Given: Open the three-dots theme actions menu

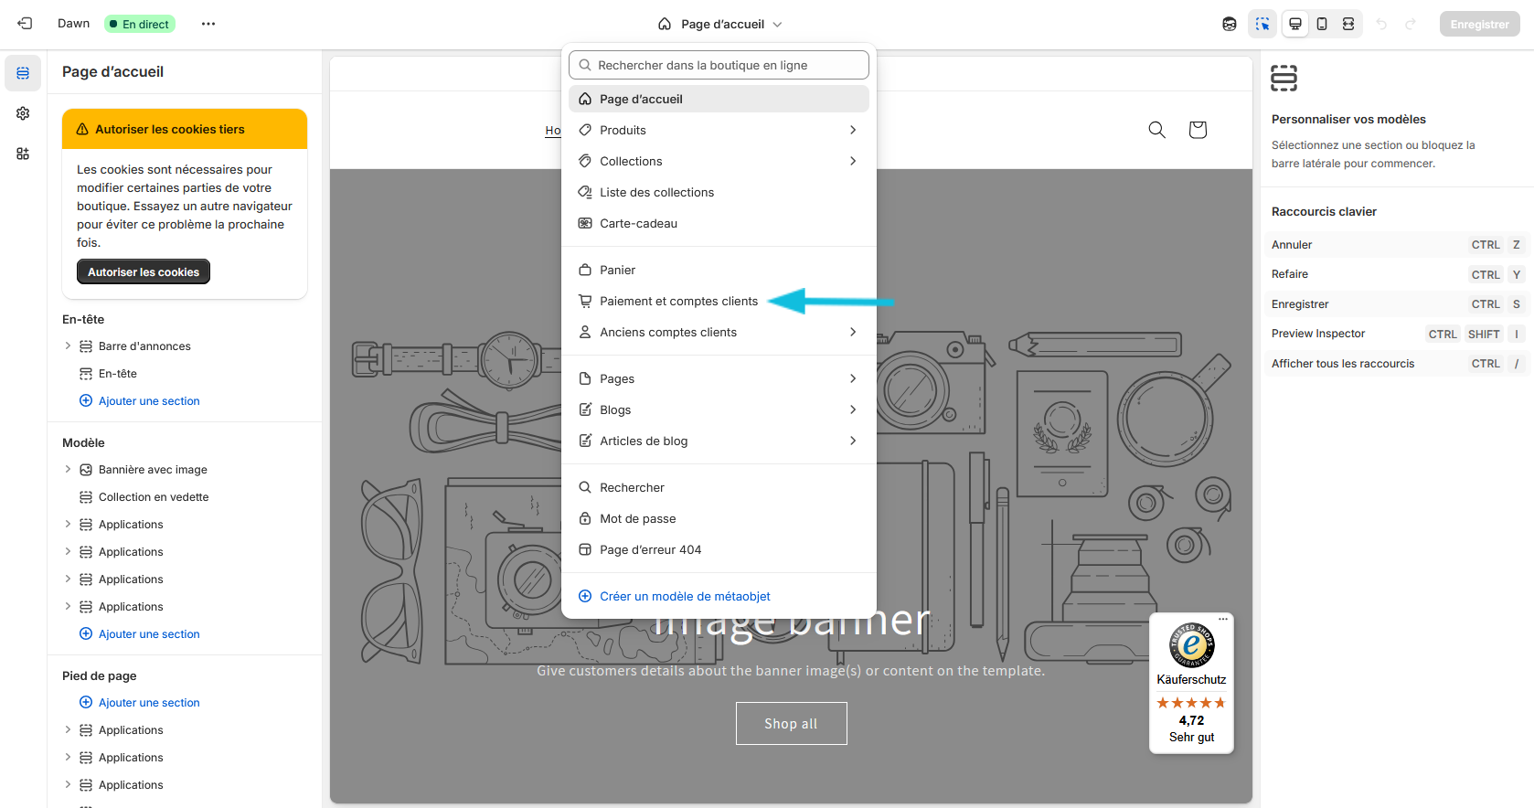Looking at the screenshot, I should point(208,24).
